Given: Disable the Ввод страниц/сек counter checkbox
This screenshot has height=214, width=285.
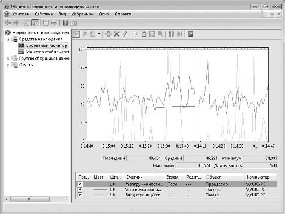Looking at the screenshot, I should tap(80, 195).
